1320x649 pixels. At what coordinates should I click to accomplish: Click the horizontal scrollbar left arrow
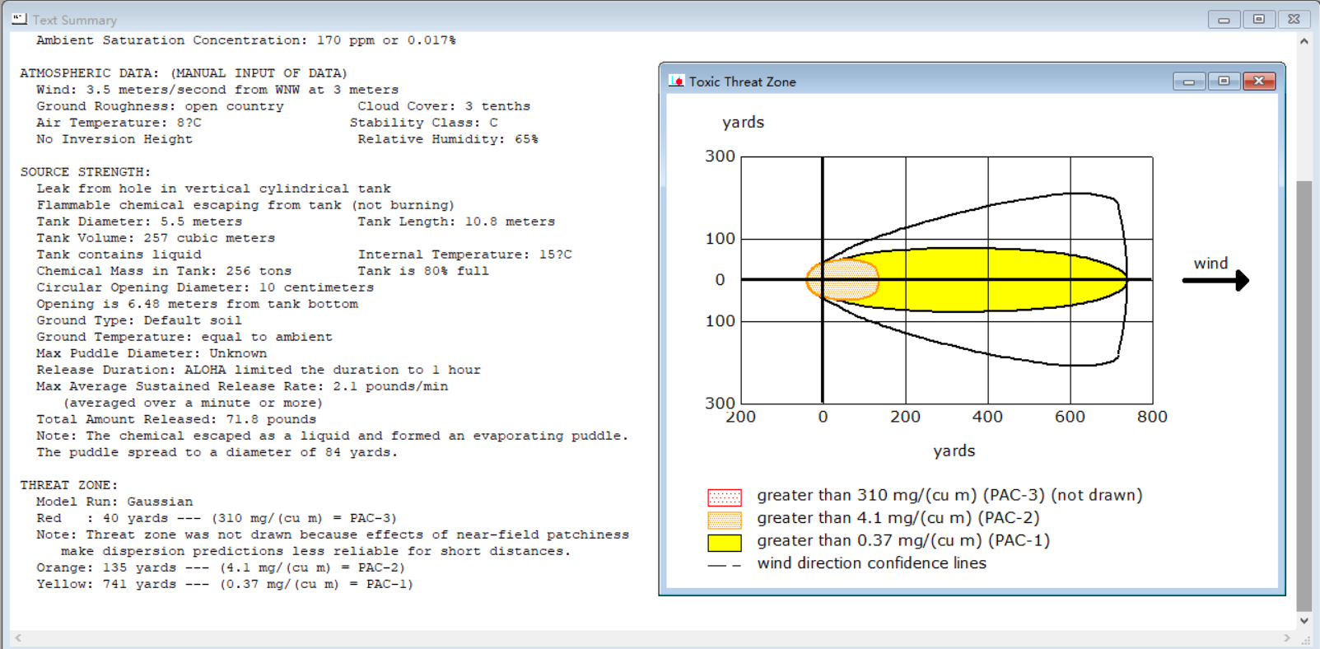[x=18, y=638]
